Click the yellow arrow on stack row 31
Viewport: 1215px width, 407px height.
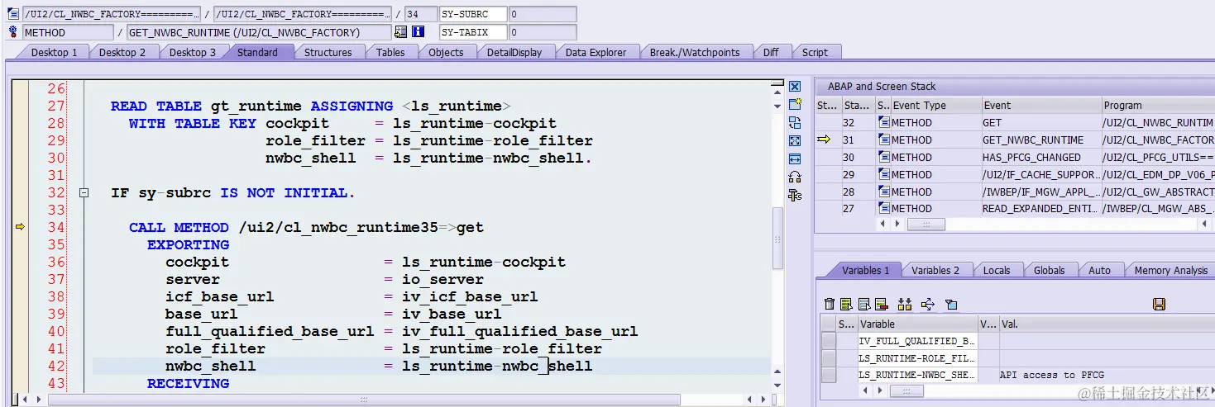tap(824, 140)
